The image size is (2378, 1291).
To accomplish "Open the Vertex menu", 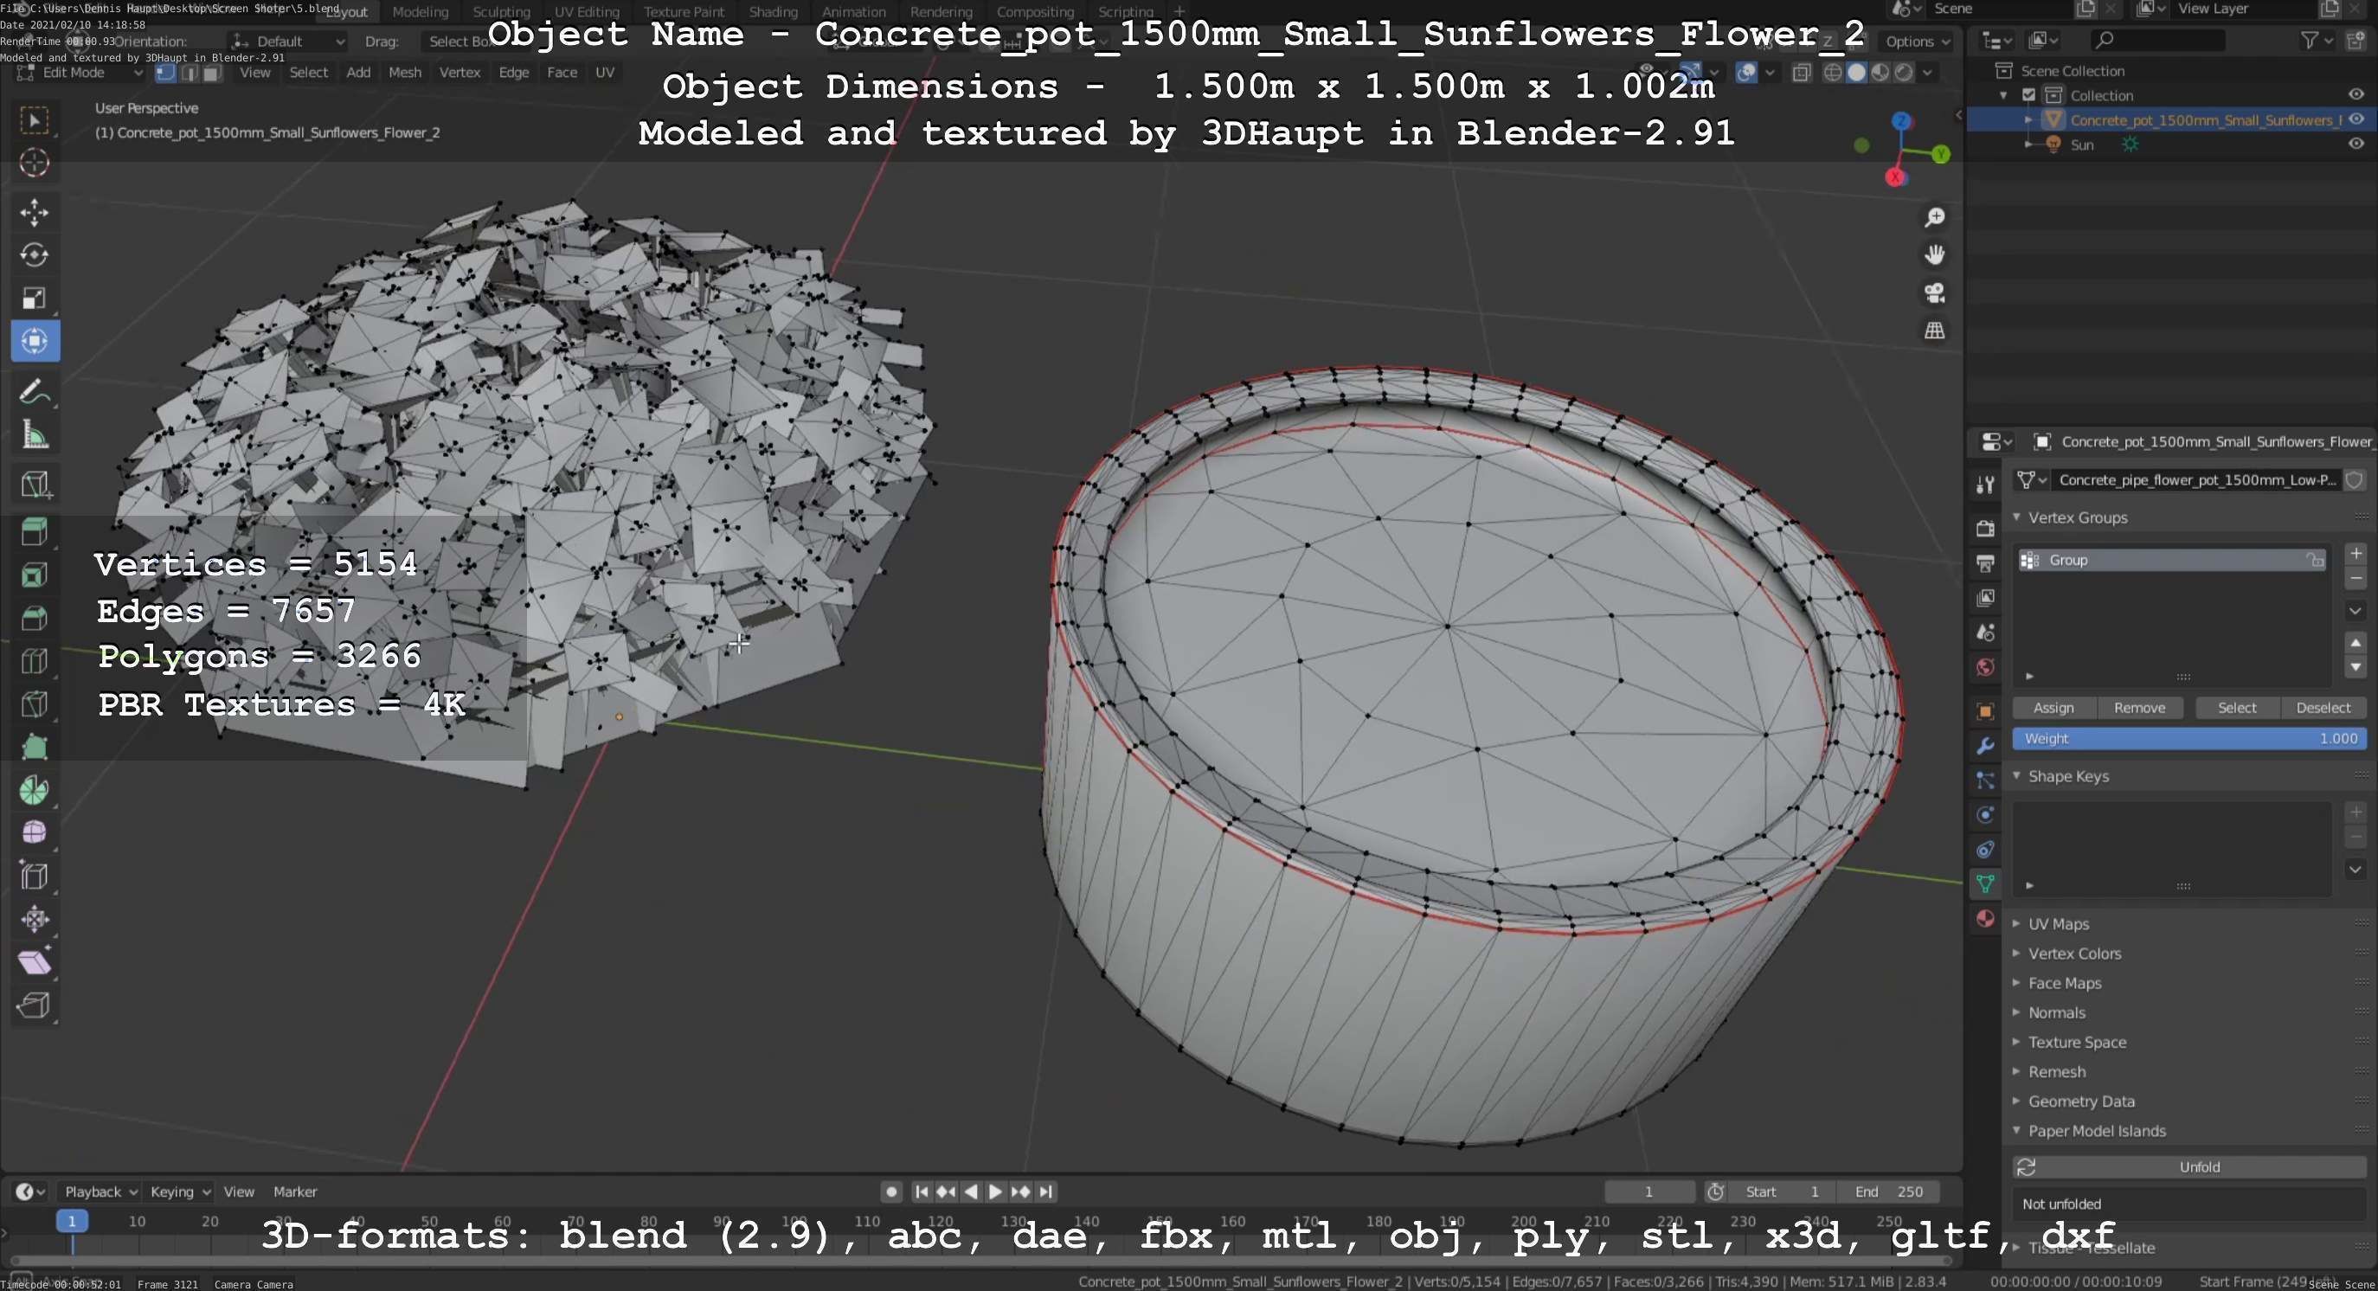I will [x=460, y=73].
